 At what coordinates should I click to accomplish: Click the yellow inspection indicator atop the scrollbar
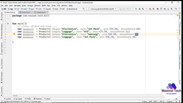coord(177,15)
